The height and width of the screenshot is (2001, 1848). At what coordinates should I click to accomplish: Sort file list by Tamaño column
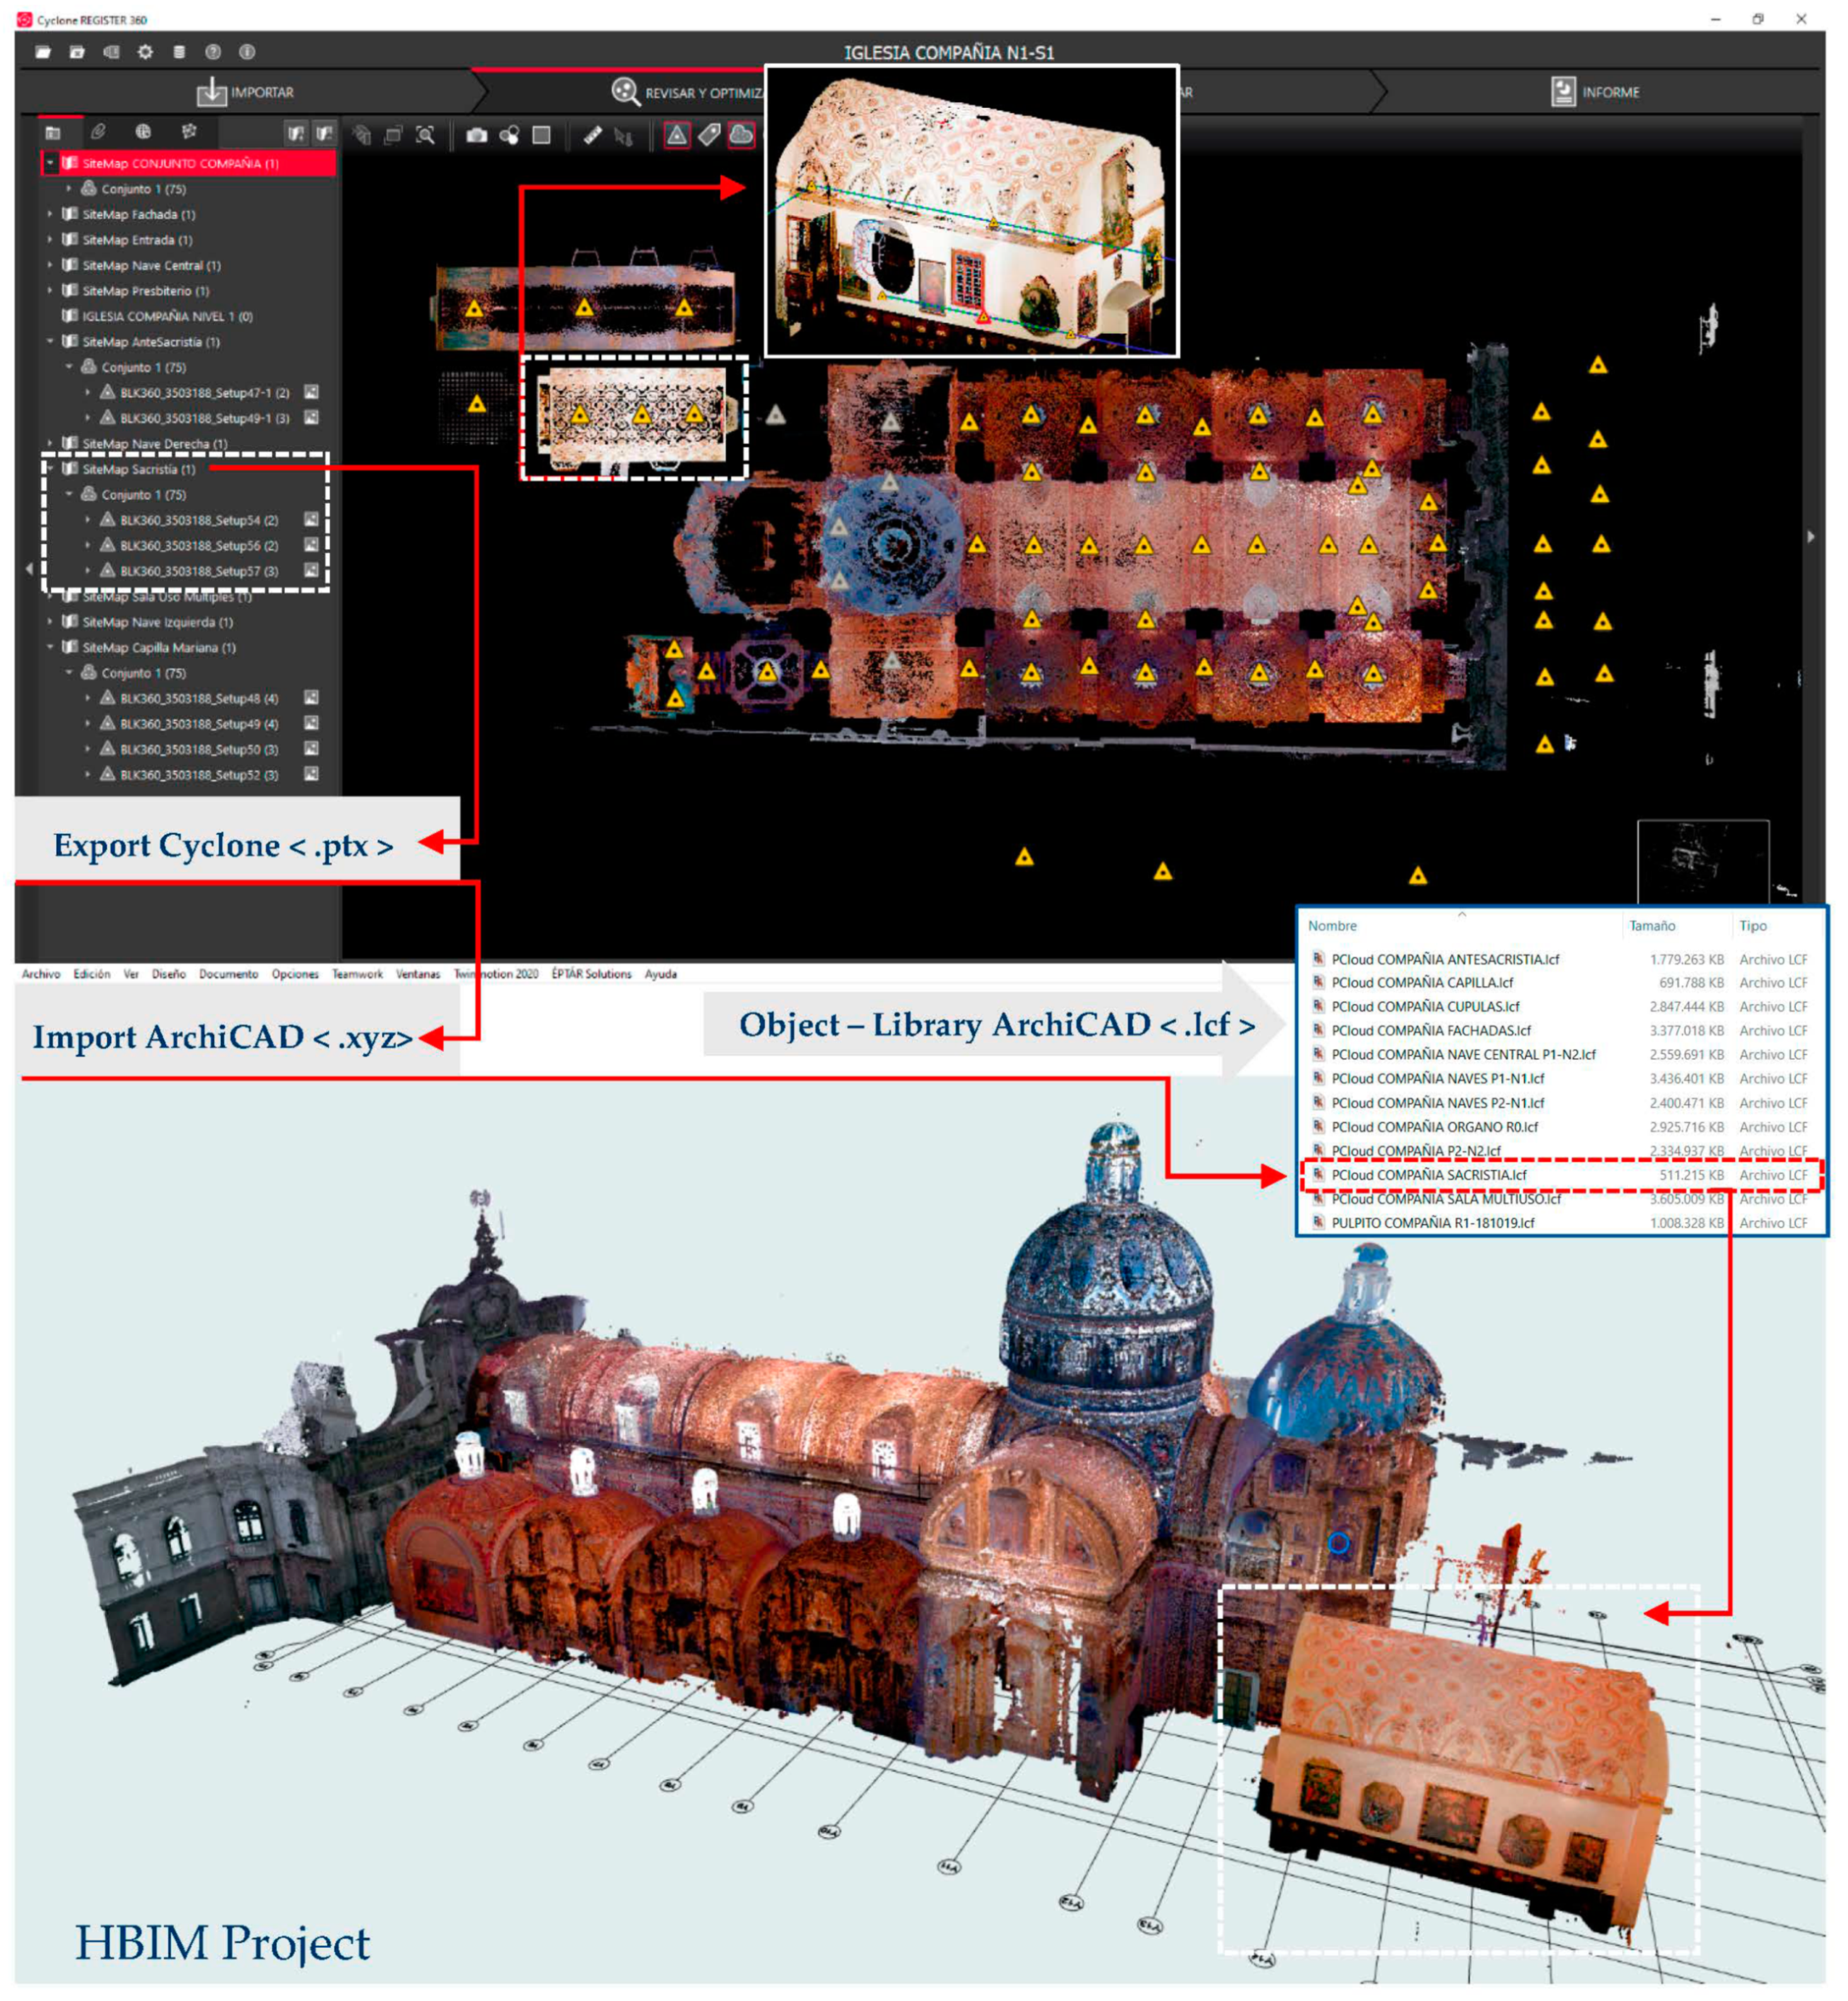pos(1652,926)
